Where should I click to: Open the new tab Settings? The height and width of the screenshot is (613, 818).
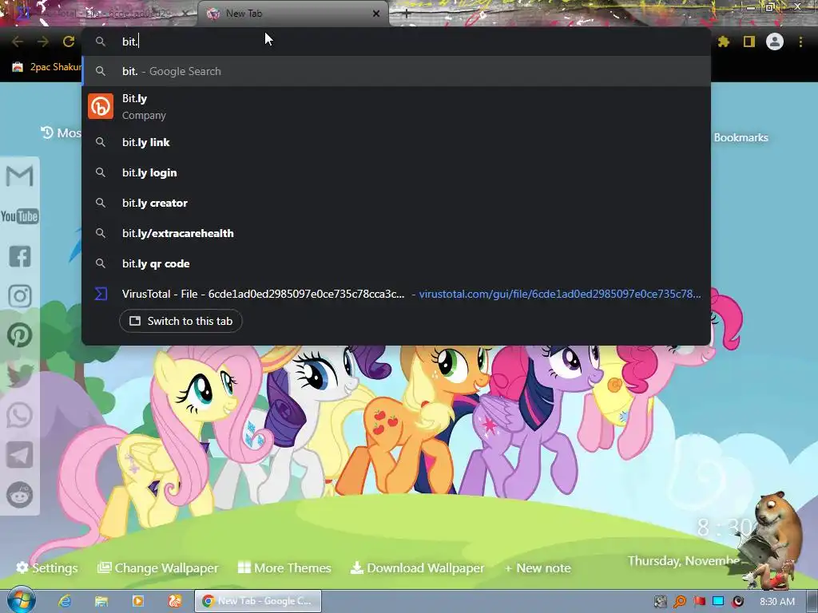point(47,568)
